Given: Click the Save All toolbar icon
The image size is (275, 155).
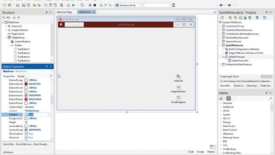Looking at the screenshot, I should [x=24, y=5].
